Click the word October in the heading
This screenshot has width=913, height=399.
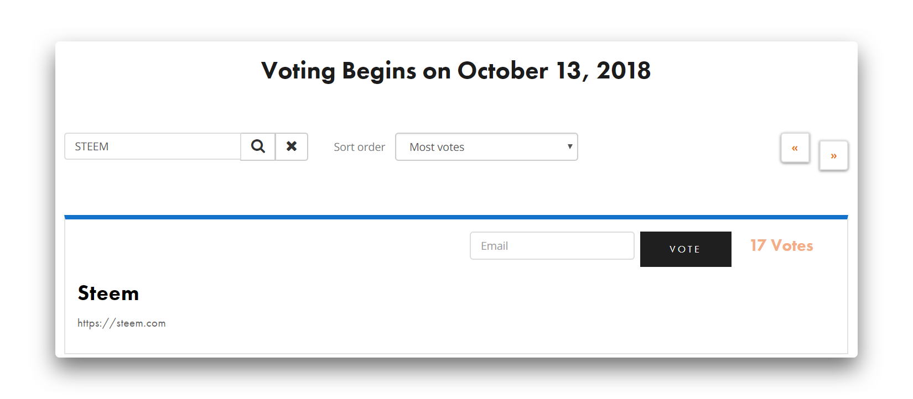click(x=502, y=71)
